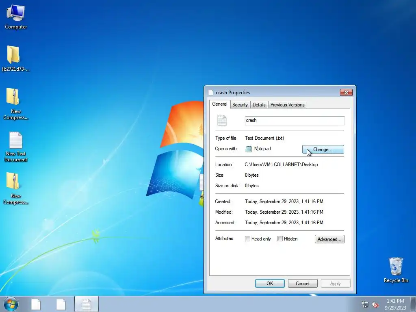Open the Computer desktop icon

(x=16, y=16)
